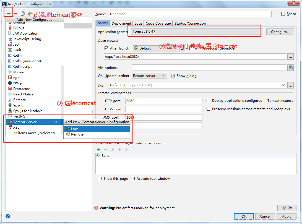Click the JRE browse ellipsis button
This screenshot has height=224, width=302.
[290, 85]
